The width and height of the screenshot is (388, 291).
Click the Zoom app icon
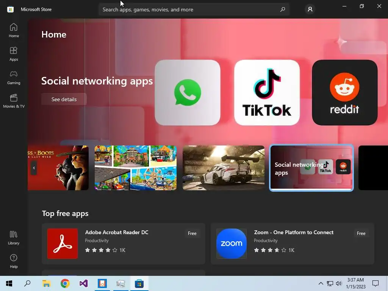(232, 244)
